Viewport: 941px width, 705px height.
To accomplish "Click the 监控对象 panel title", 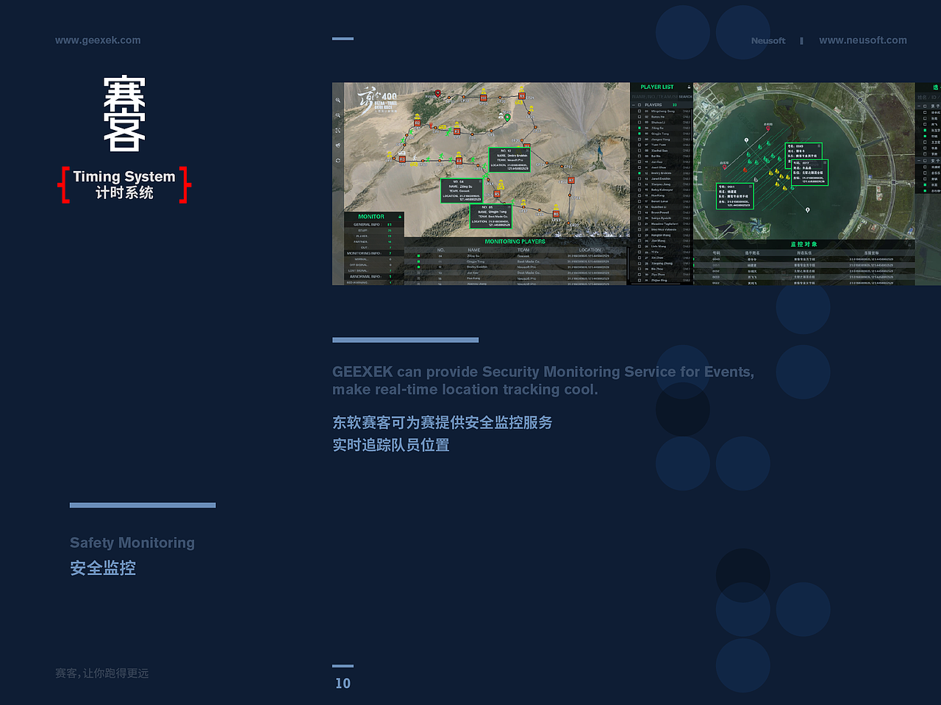I will tap(804, 244).
